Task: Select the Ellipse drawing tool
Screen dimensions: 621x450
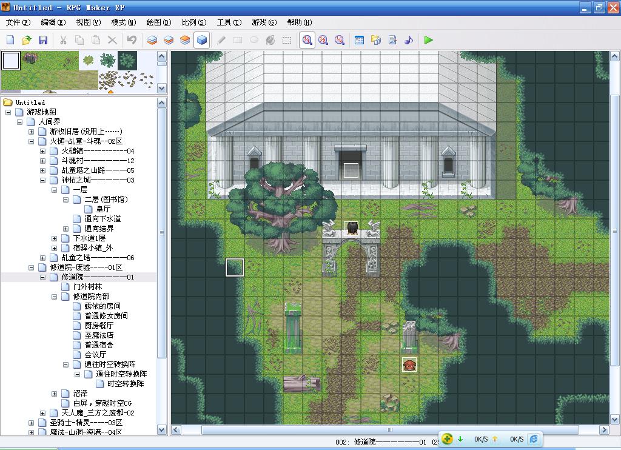Action: [254, 40]
